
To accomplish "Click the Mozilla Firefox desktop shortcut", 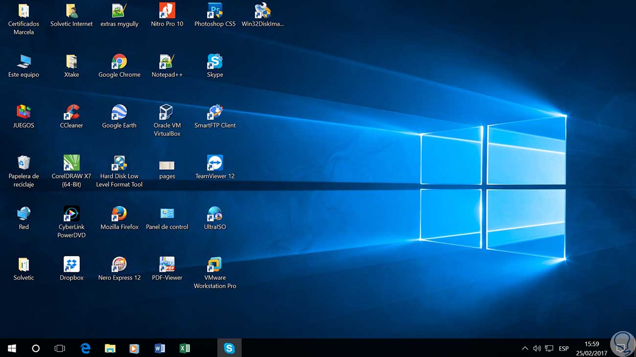I will pyautogui.click(x=119, y=219).
